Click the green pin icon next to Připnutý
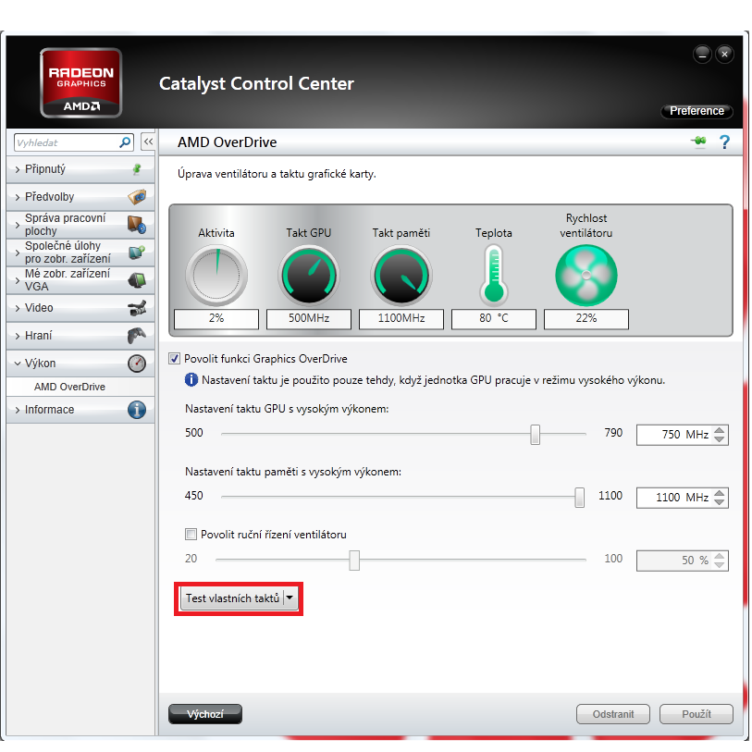752x752 pixels. click(137, 169)
